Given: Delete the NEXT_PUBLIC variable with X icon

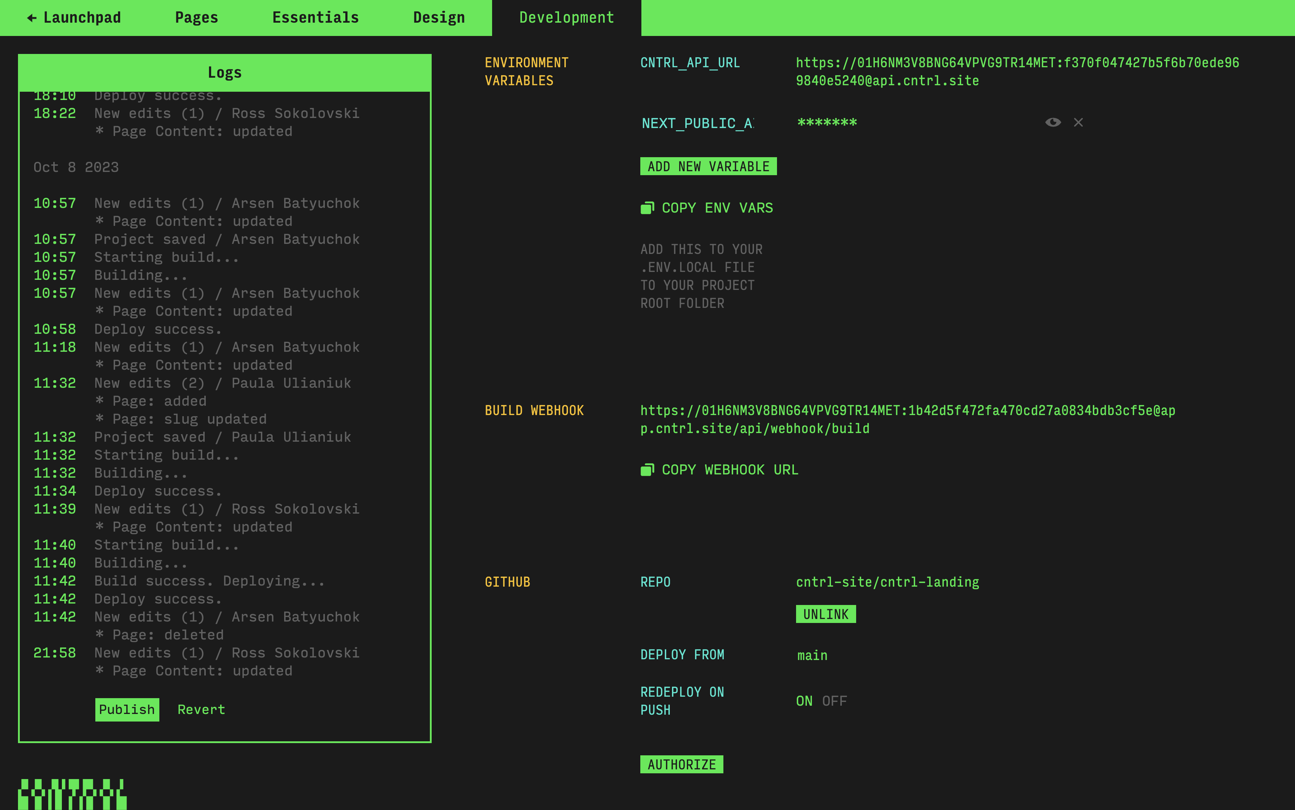Looking at the screenshot, I should pos(1078,123).
